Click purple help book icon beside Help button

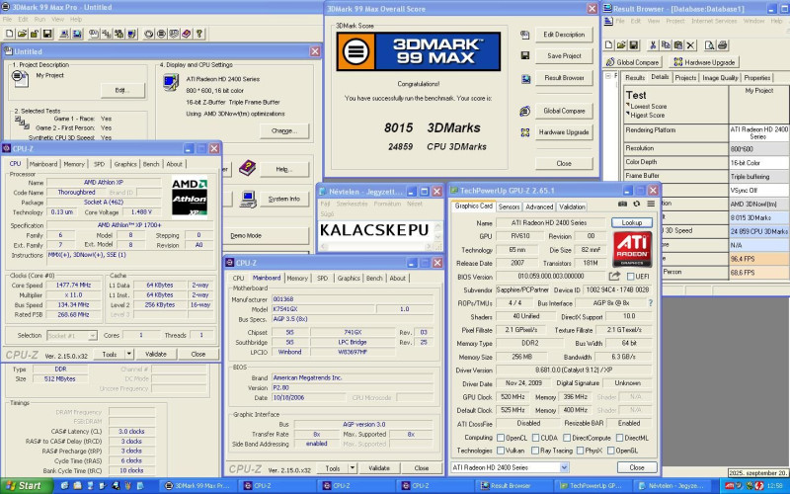pos(247,168)
